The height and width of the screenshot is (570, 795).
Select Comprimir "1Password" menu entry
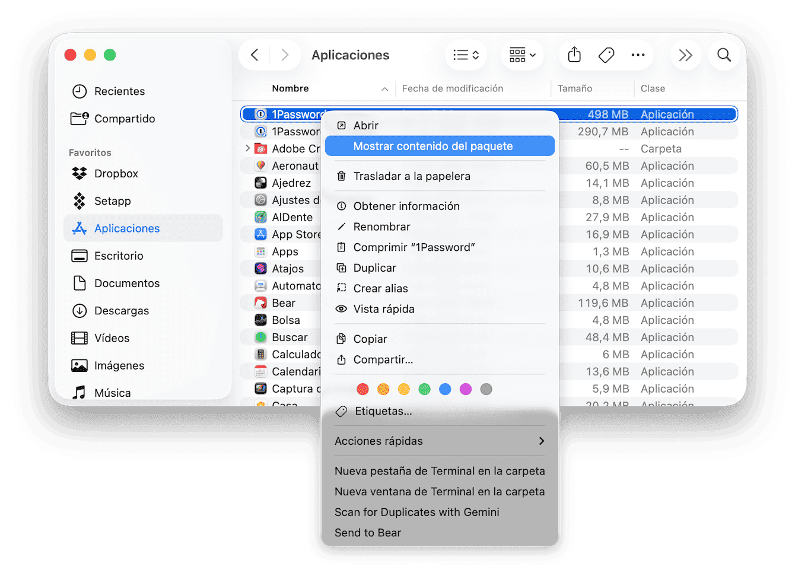(440, 247)
